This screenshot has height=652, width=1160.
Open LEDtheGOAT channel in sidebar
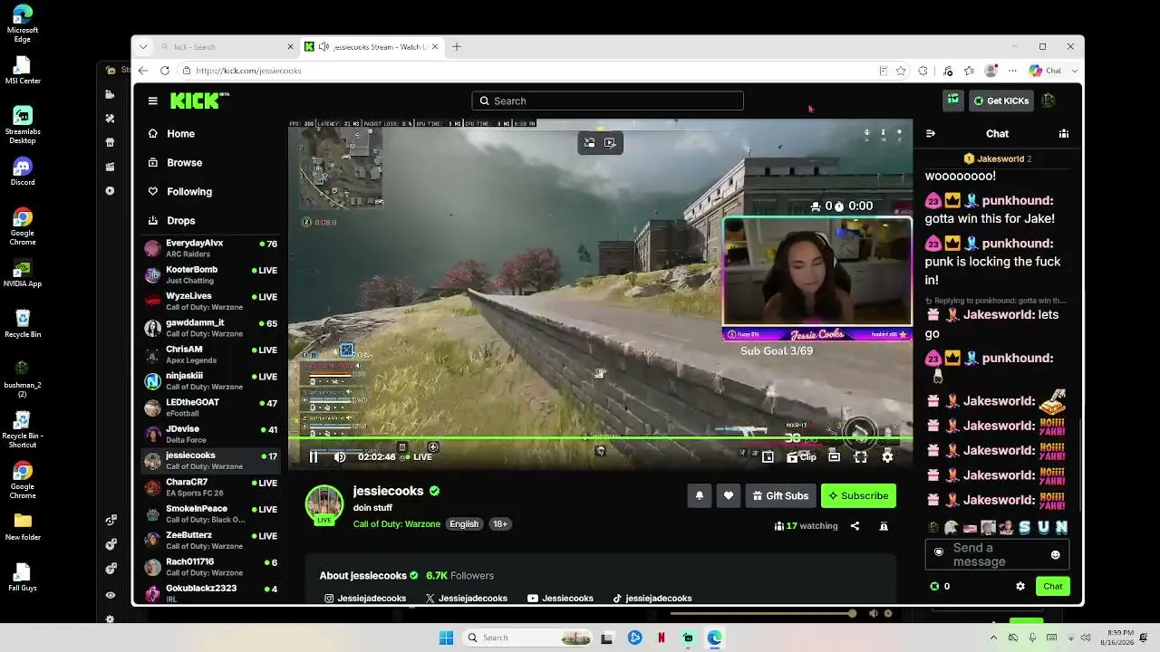coord(211,407)
